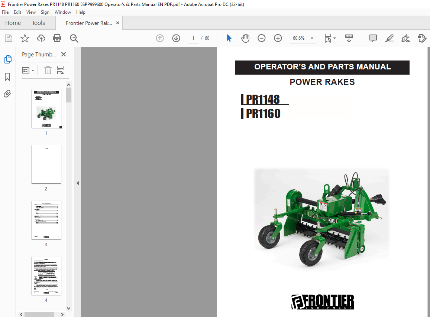Expand the page fit options arrow
The image size is (430, 317).
(334, 38)
